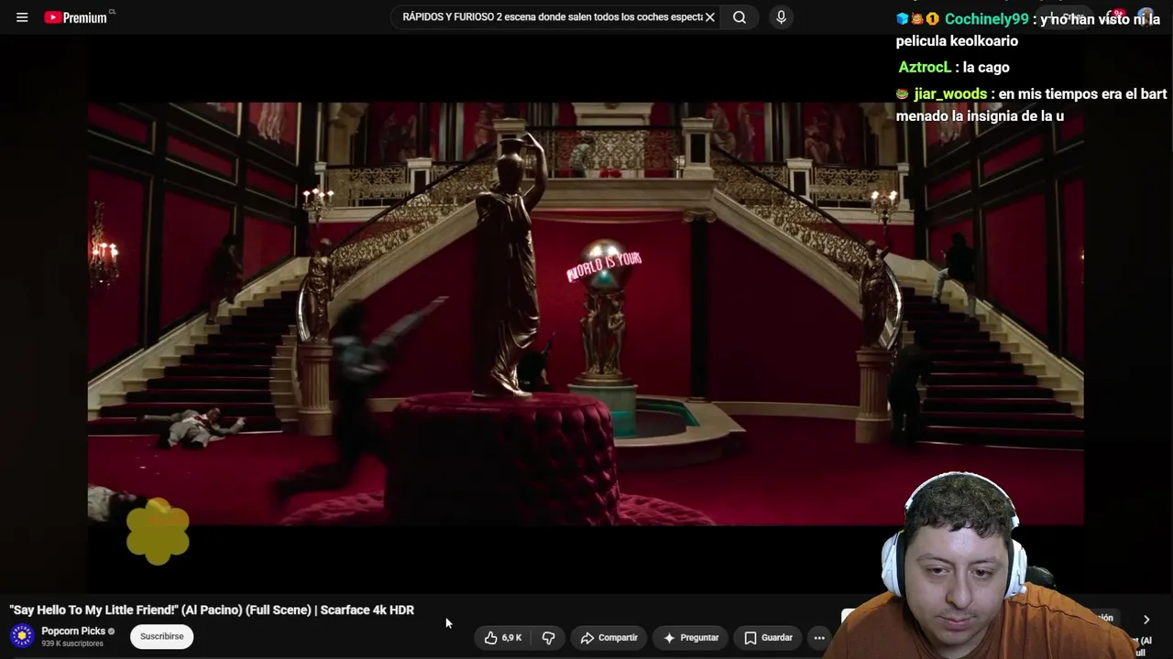This screenshot has height=659, width=1173.
Task: Open the three-dot more actions menu
Action: point(819,638)
